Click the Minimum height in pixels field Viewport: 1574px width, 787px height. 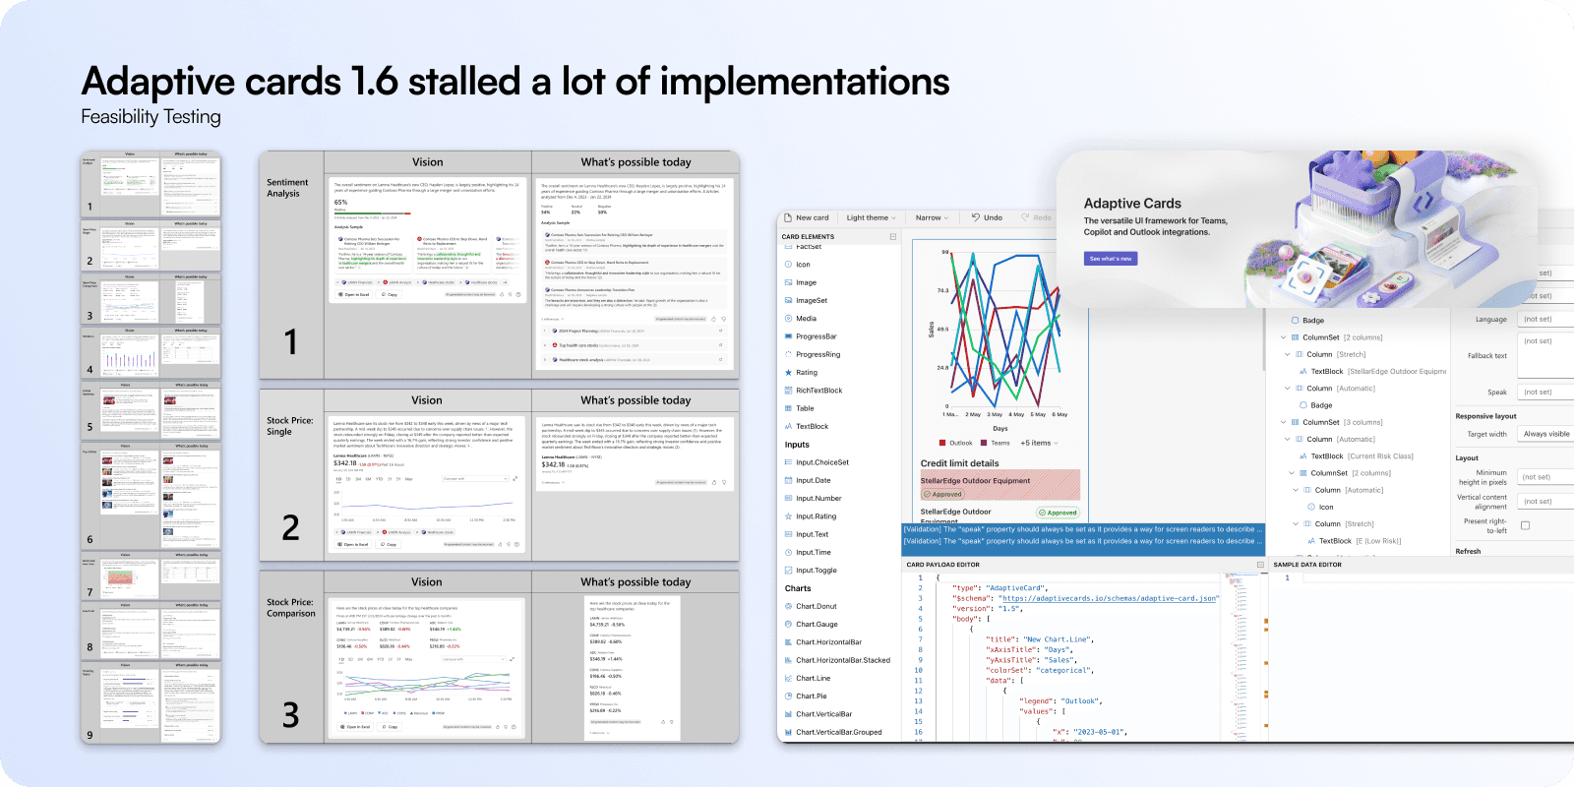pyautogui.click(x=1546, y=477)
